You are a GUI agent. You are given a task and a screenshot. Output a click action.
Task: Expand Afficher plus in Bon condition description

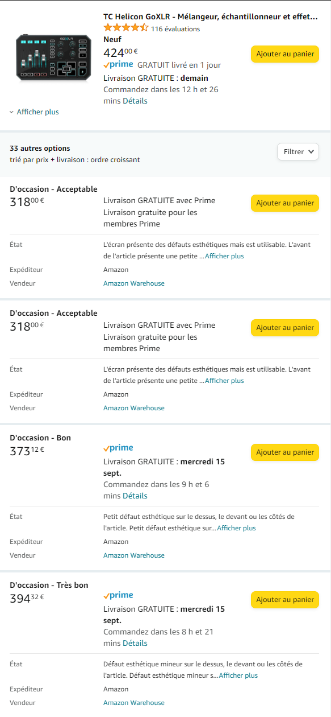pyautogui.click(x=236, y=528)
